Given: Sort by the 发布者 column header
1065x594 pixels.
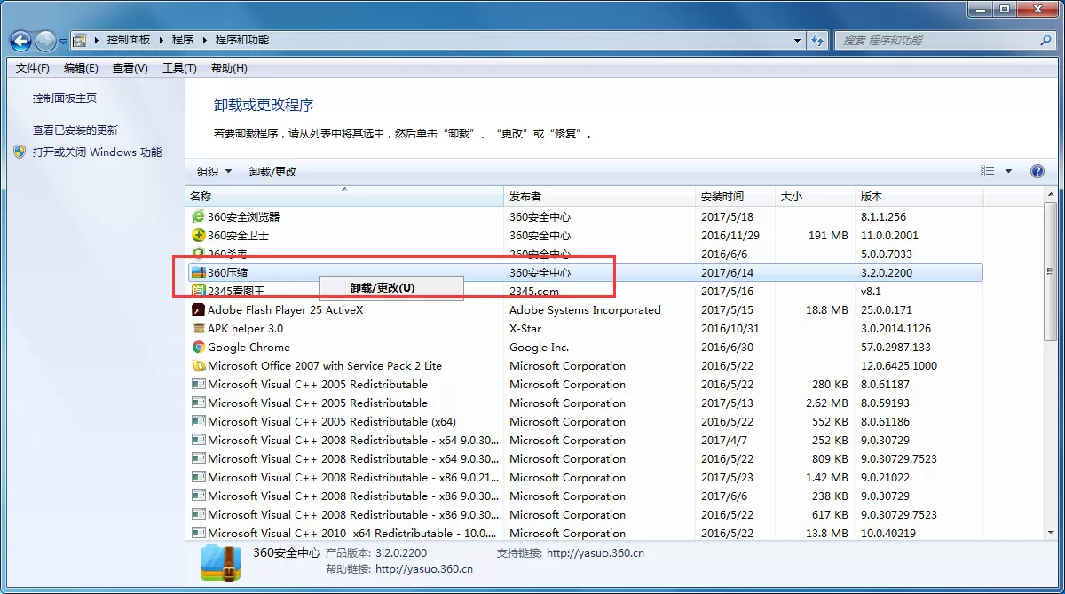Looking at the screenshot, I should click(x=600, y=197).
